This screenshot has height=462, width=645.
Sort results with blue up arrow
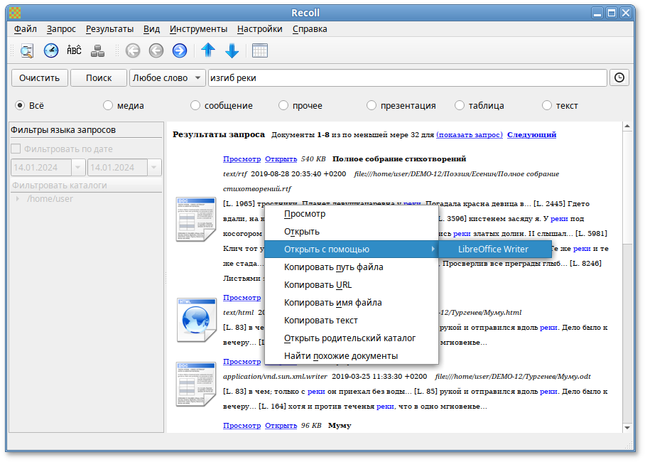[207, 50]
